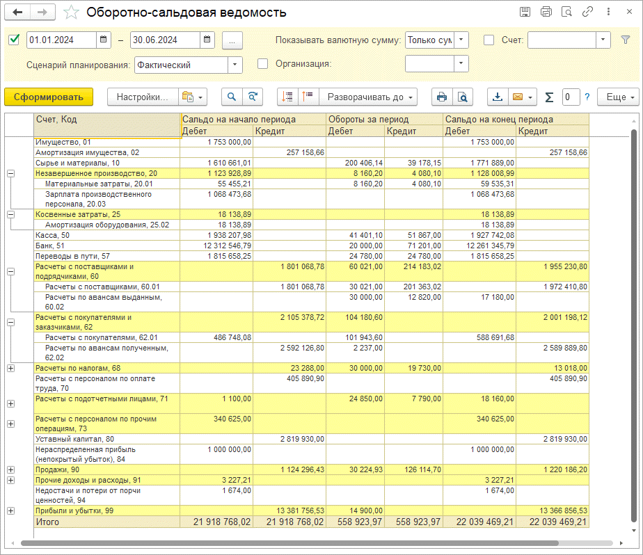Collapse the Незавершенное производство, 20 group
This screenshot has height=555, width=643.
10,174
